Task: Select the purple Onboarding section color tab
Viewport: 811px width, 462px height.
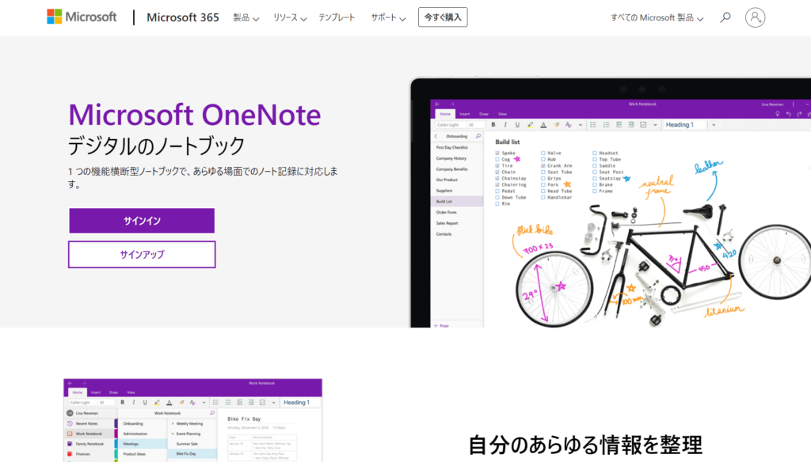Action: (x=116, y=423)
